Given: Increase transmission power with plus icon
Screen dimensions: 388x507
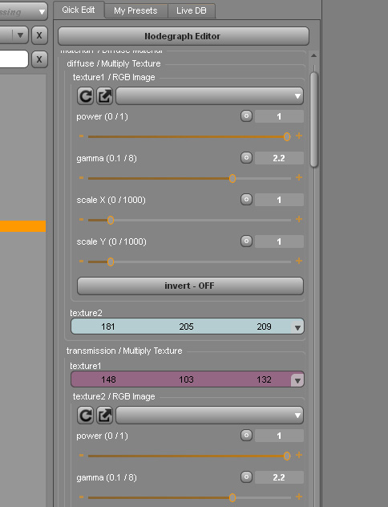Looking at the screenshot, I should [x=299, y=455].
